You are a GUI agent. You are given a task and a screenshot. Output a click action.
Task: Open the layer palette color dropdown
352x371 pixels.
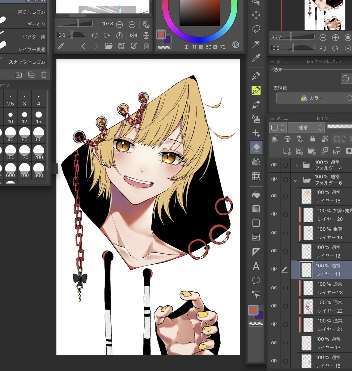coord(278,127)
